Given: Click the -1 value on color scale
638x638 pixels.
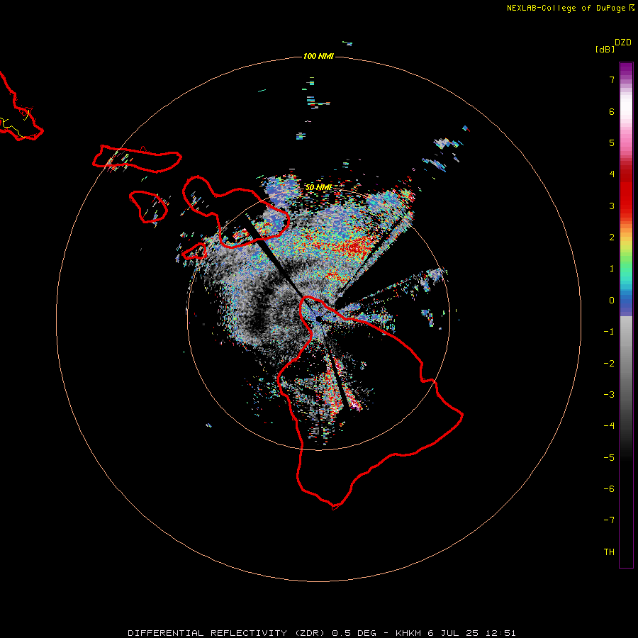Looking at the screenshot, I should pyautogui.click(x=609, y=332).
